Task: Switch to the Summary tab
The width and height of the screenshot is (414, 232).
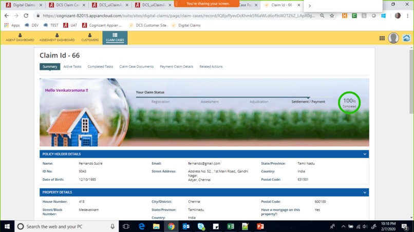Action: [x=50, y=67]
